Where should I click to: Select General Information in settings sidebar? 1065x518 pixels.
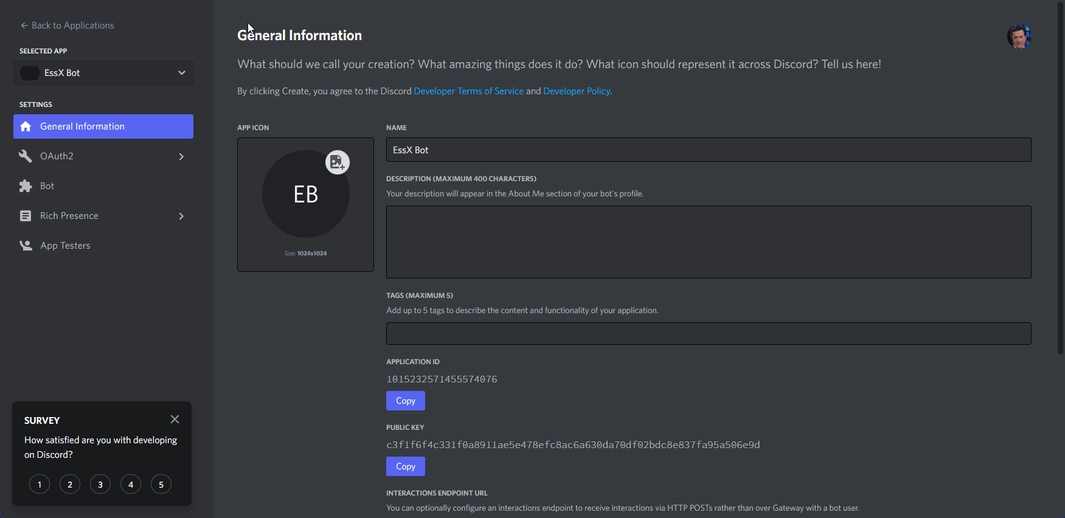point(103,126)
